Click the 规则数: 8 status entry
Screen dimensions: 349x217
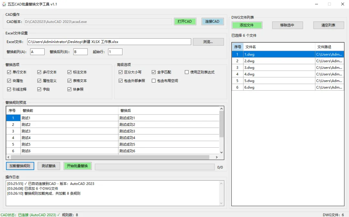tap(70, 215)
